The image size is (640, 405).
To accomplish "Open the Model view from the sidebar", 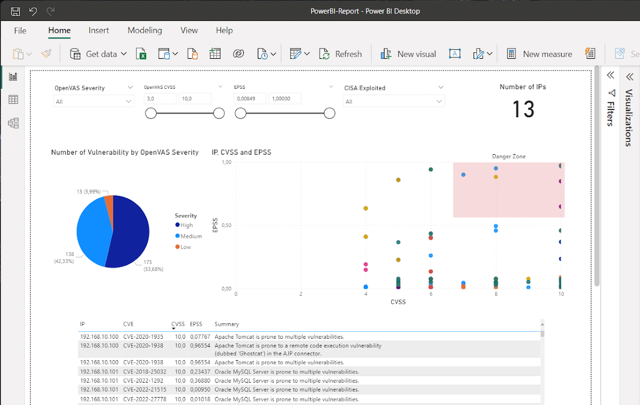I will pyautogui.click(x=13, y=123).
